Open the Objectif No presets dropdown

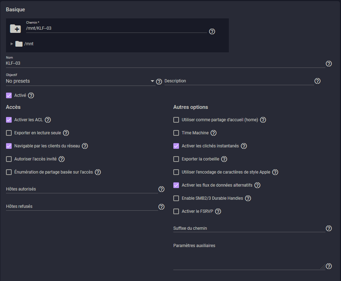click(x=80, y=81)
